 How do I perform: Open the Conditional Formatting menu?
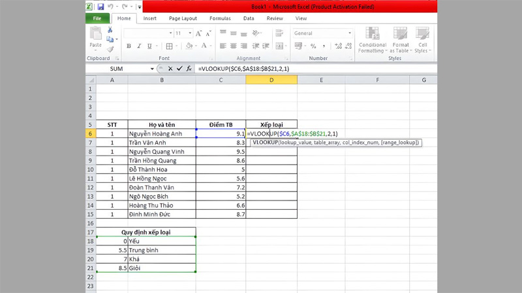tap(373, 40)
